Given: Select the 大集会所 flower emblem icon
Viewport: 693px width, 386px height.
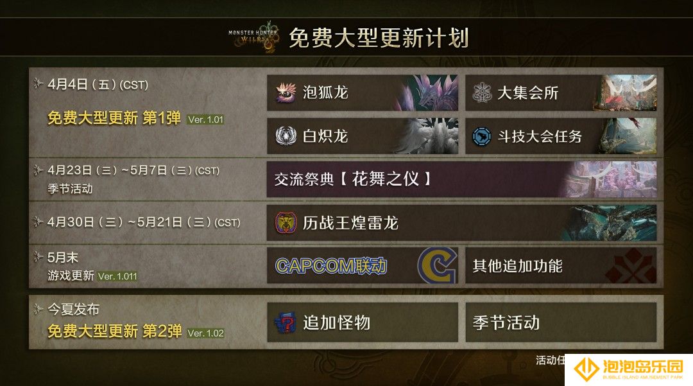Looking at the screenshot, I should 482,93.
